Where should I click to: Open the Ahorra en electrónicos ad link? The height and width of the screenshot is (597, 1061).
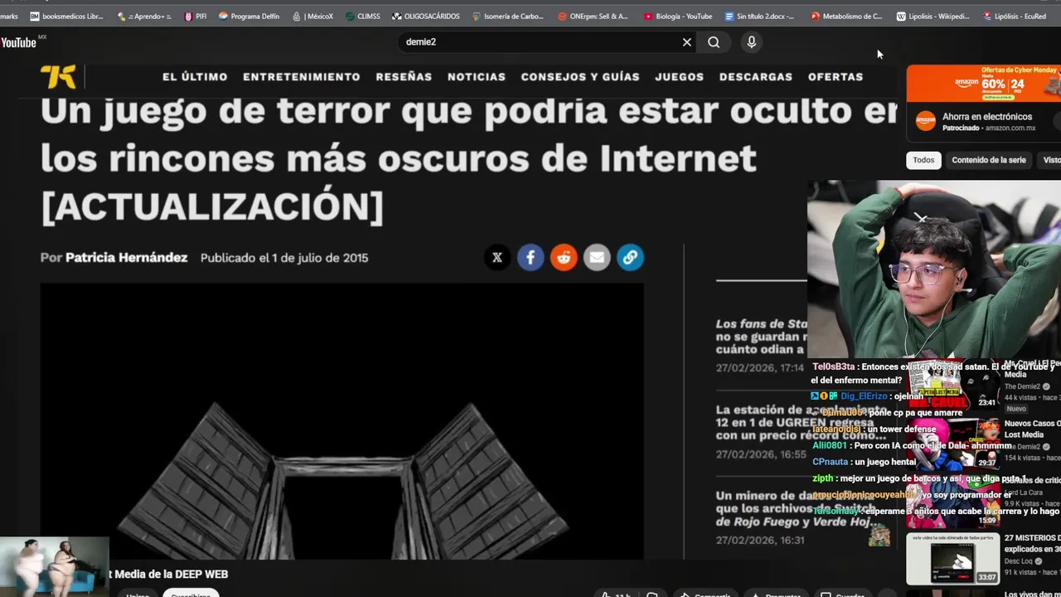pyautogui.click(x=987, y=117)
